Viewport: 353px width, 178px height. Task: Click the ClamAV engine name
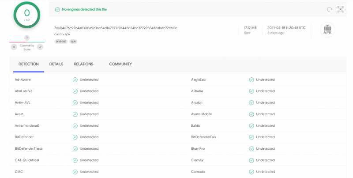[x=197, y=160]
